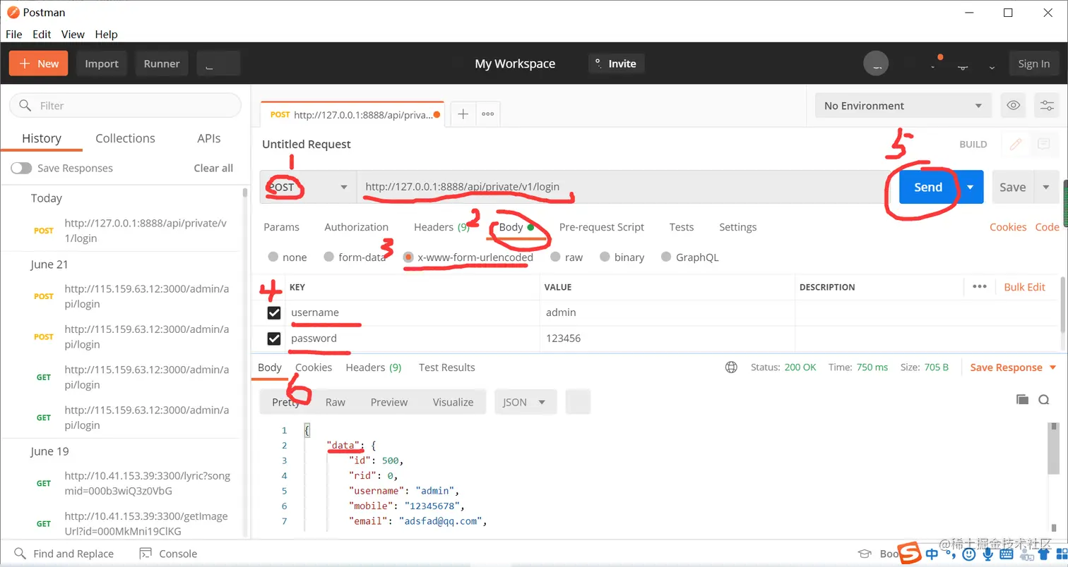Open the request Authorization tab

coord(356,227)
